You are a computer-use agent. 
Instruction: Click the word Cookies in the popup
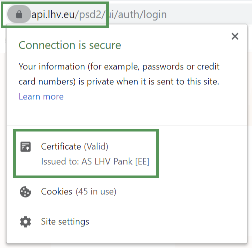57,191
